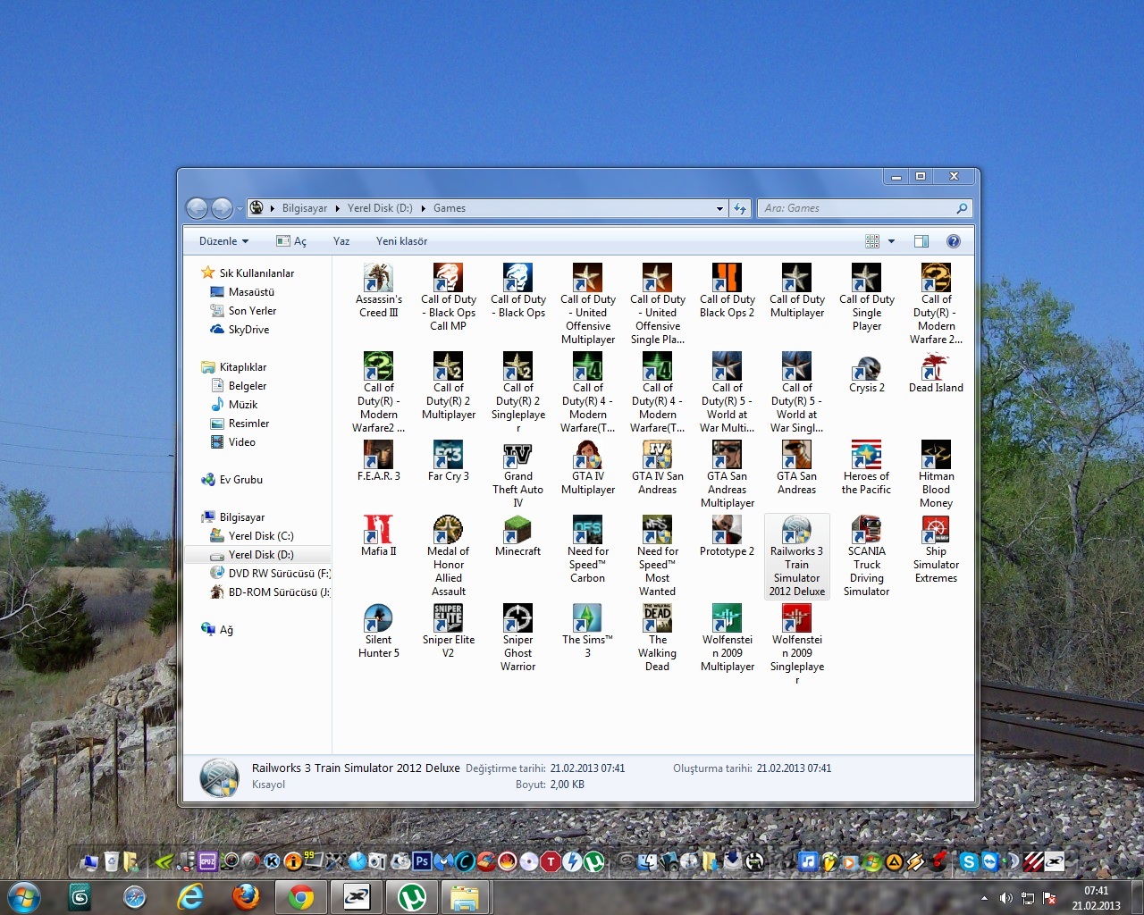Open the Windows Start menu
Viewport: 1144px width, 915px height.
point(24,897)
